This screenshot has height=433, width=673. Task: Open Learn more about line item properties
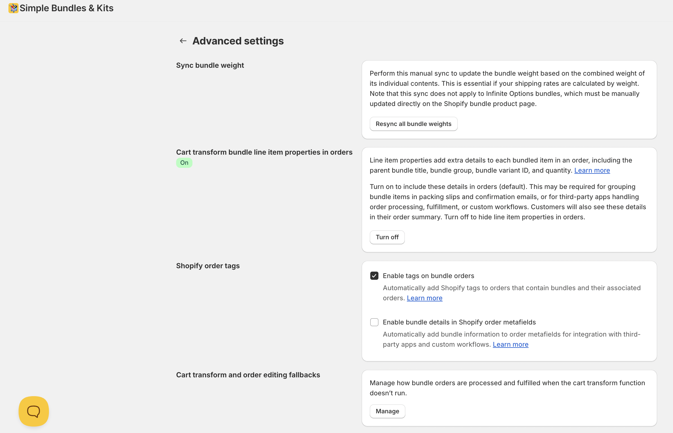592,170
